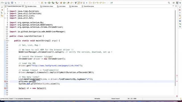Click the warning marker on line 4

5,14
